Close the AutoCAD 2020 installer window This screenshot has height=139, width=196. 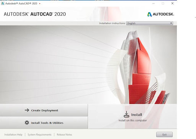(x=172, y=3)
